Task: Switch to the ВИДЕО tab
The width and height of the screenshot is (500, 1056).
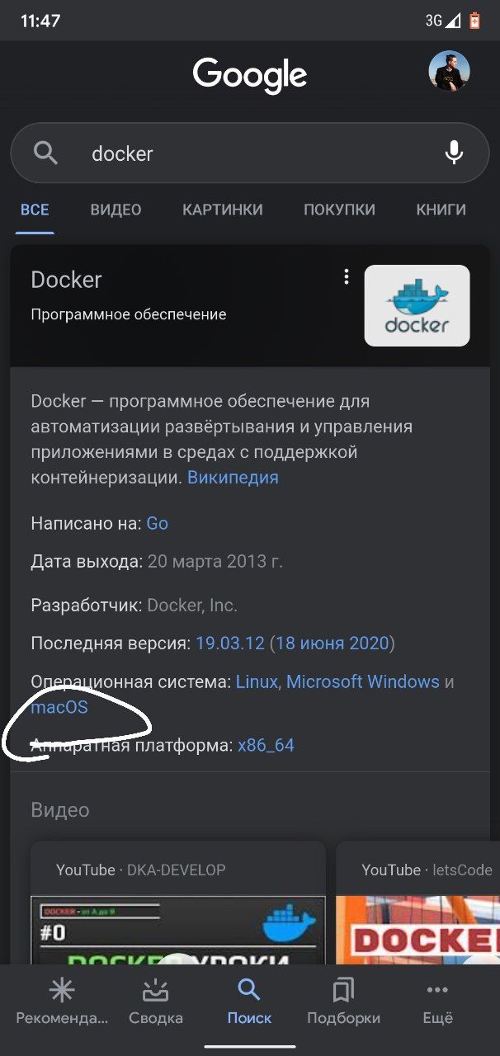Action: tap(116, 210)
